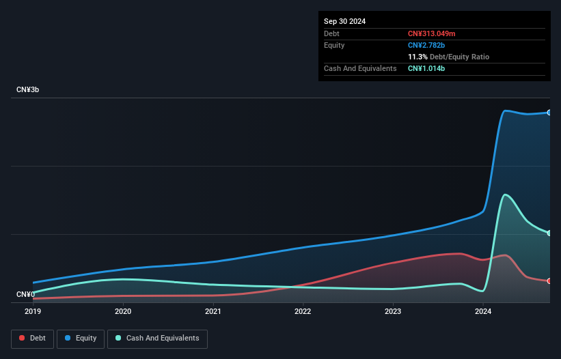
Task: Click the Debt row label in tooltip
Action: click(x=331, y=33)
